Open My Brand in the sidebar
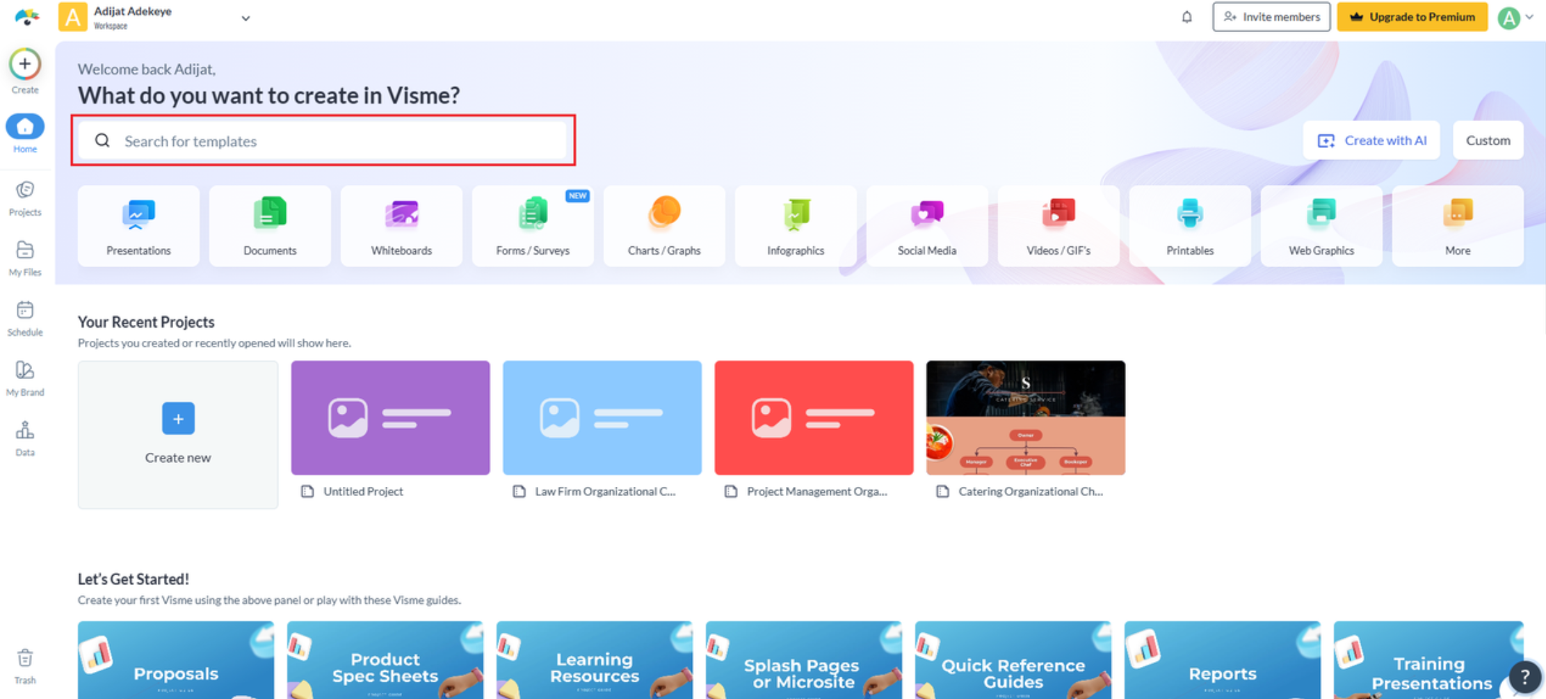The image size is (1546, 699). (25, 378)
